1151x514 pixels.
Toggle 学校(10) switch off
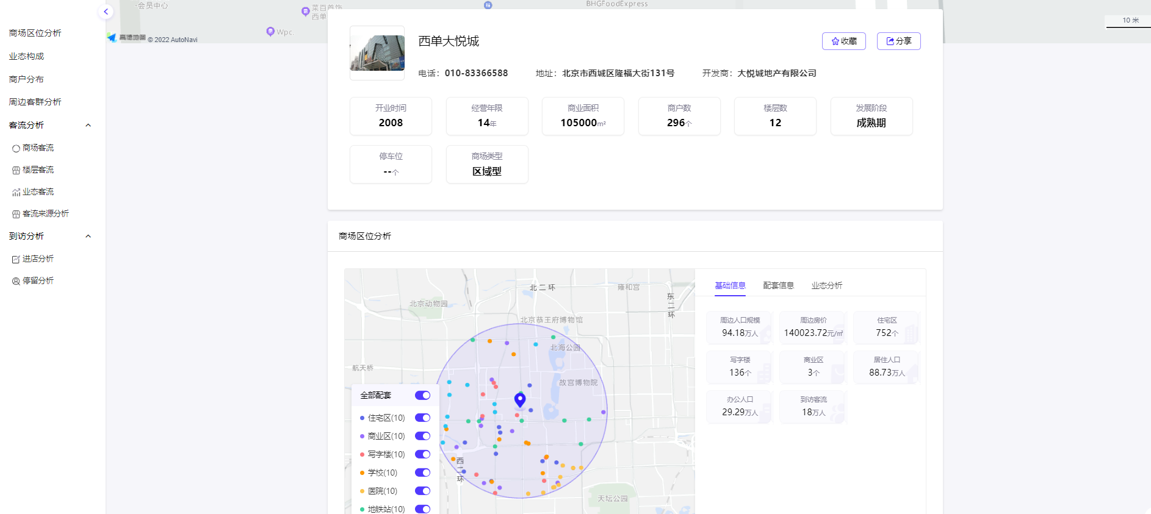coord(422,473)
